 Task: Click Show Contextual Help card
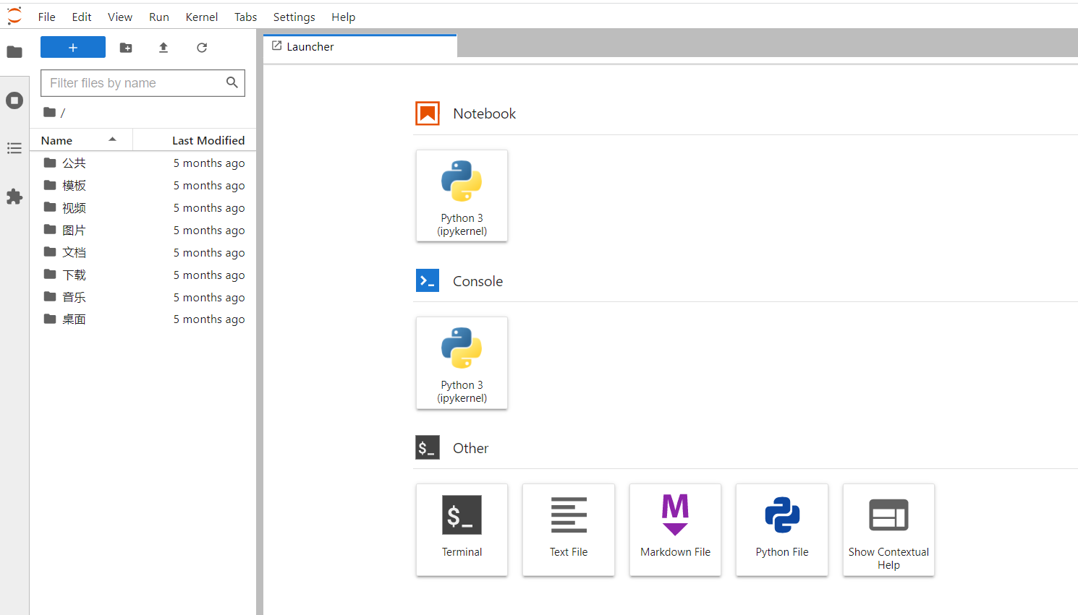pyautogui.click(x=888, y=530)
